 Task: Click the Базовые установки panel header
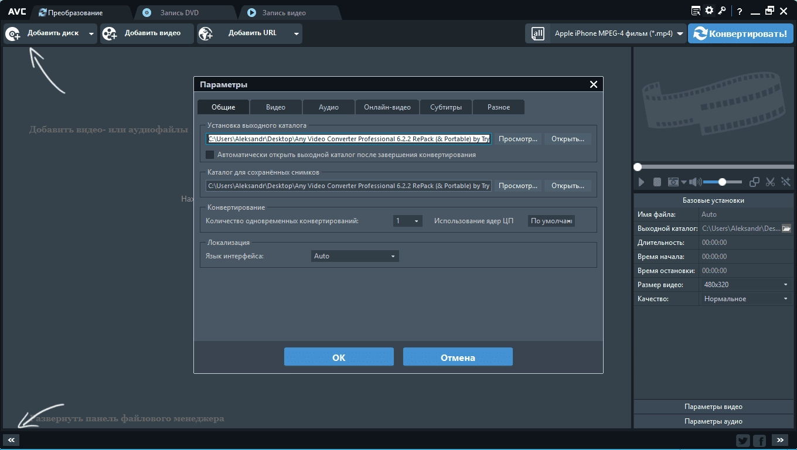(713, 200)
